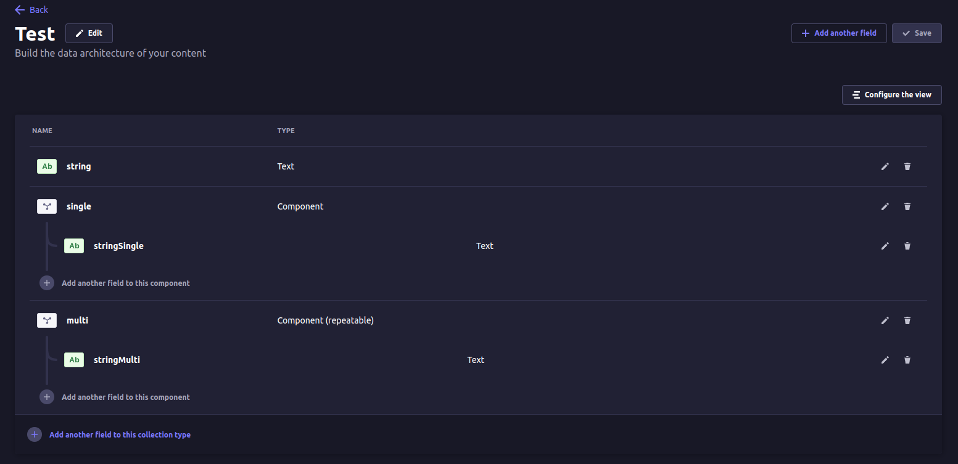Delete the "stringMulti" field trash icon
Screen dimensions: 958x464
[907, 359]
